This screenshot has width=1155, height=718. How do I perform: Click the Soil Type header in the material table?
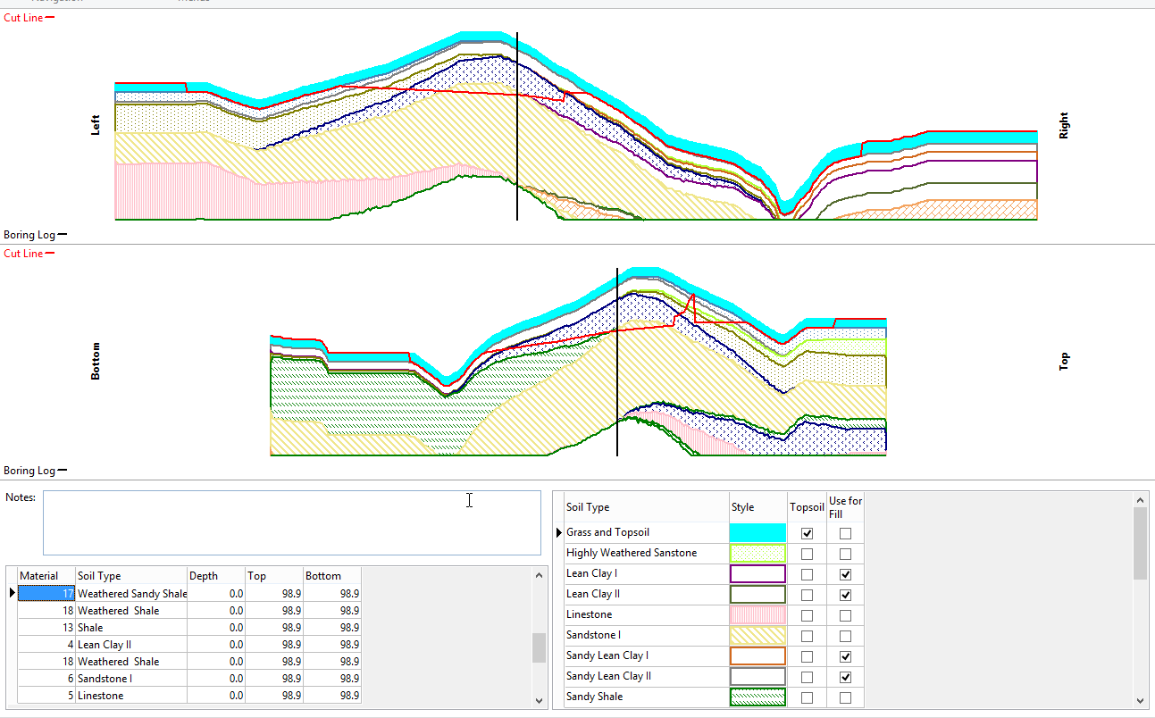[131, 576]
